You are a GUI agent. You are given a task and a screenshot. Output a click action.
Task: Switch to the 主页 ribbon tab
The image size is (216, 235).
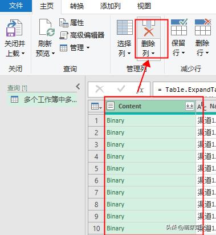[47, 6]
